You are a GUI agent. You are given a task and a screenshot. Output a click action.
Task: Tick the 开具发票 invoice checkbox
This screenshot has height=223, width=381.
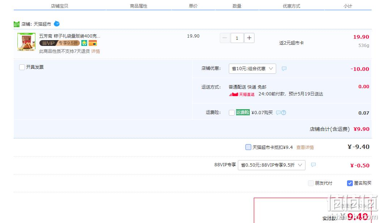coord(22,67)
